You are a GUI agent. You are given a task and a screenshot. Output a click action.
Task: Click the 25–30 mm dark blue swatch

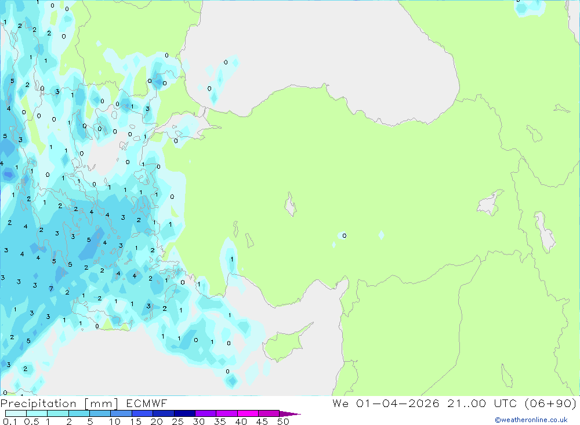pos(184,413)
